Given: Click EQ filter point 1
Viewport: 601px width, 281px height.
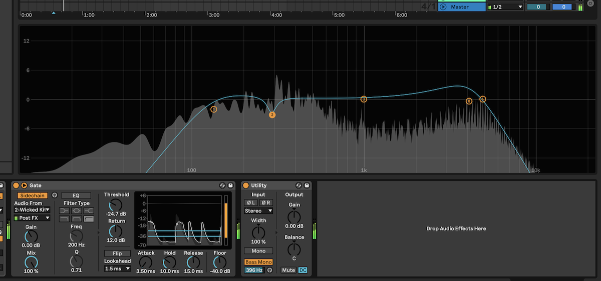Looking at the screenshot, I should click(x=214, y=109).
